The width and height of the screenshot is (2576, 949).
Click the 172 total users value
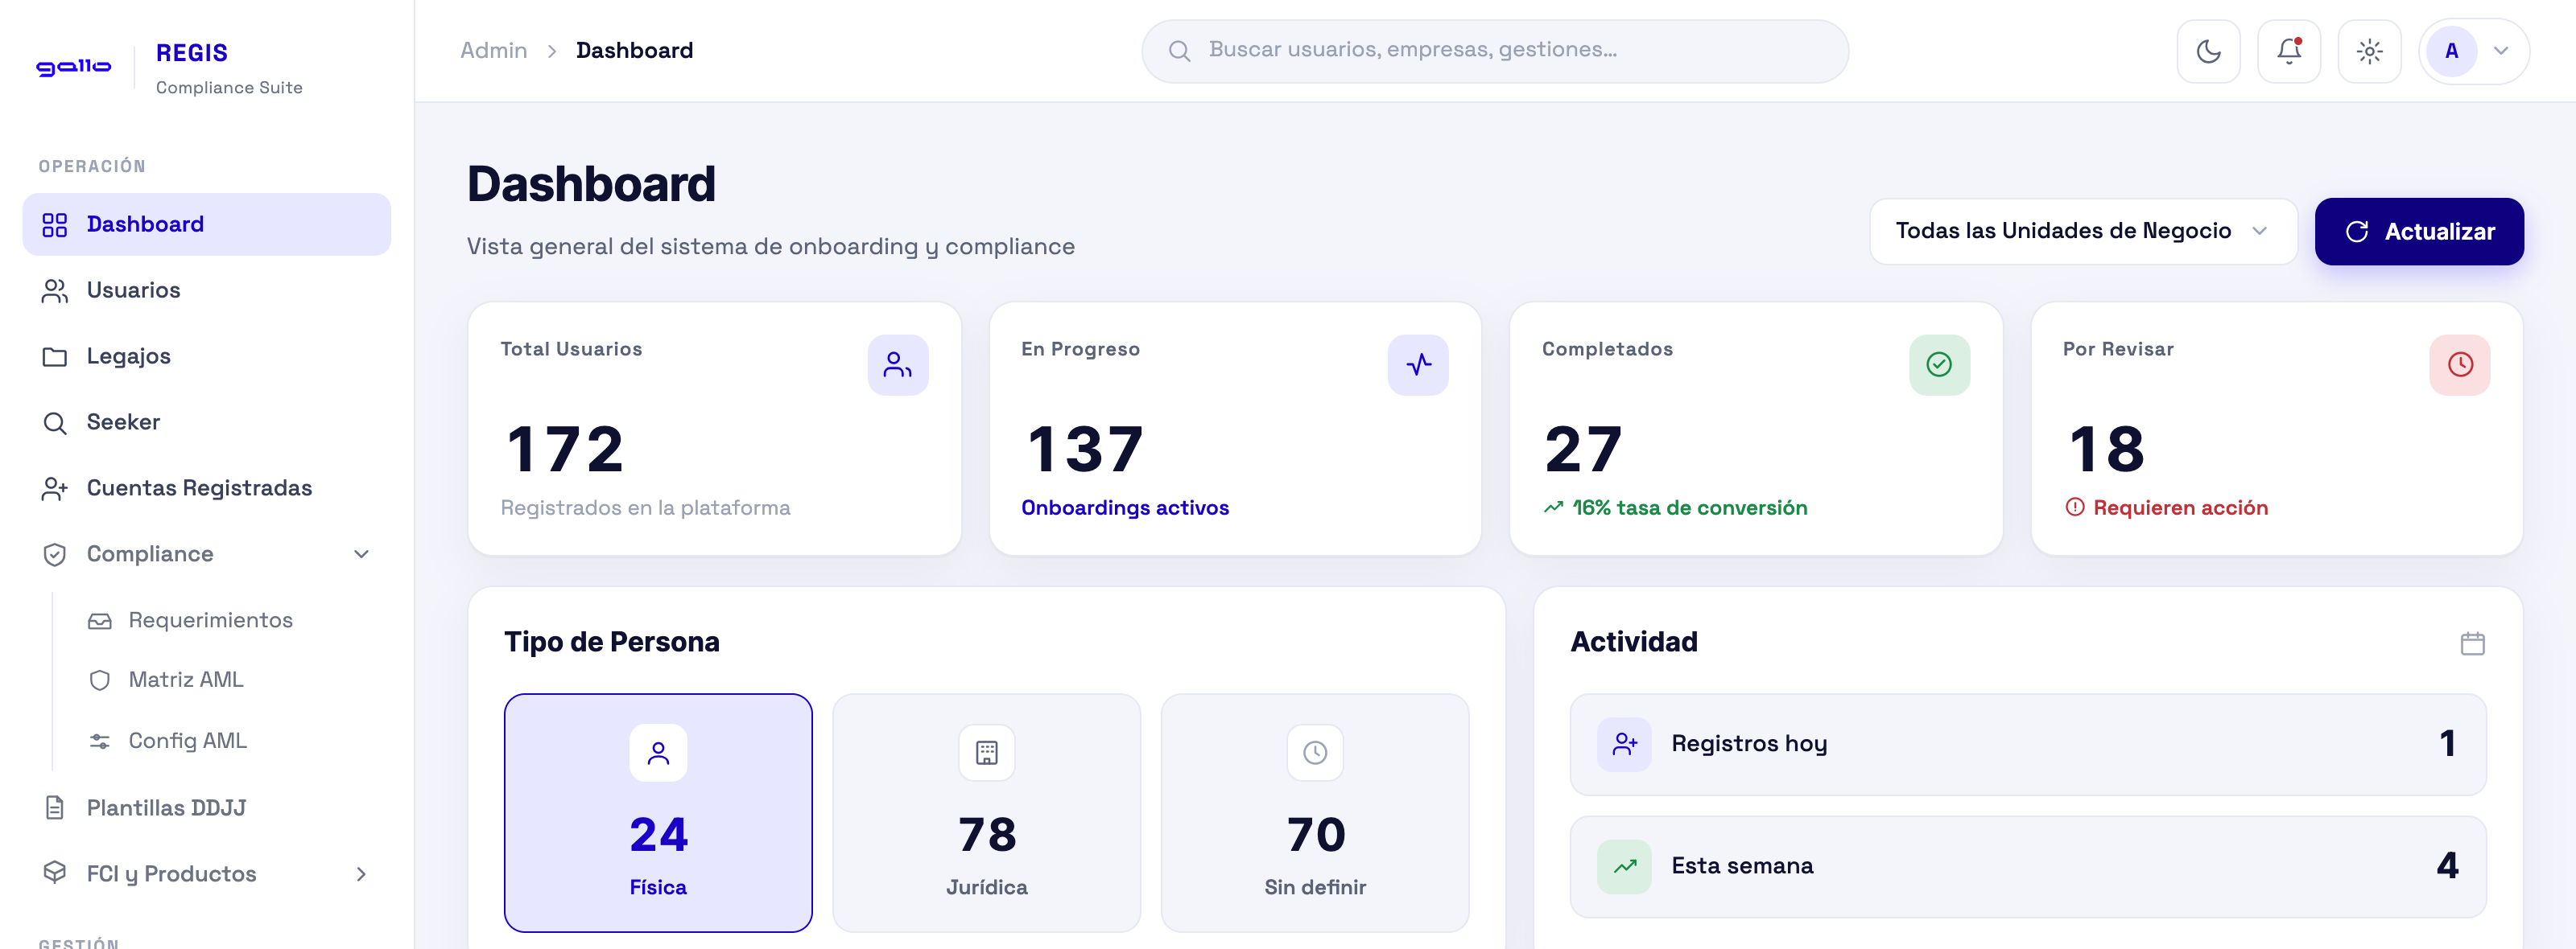tap(565, 450)
